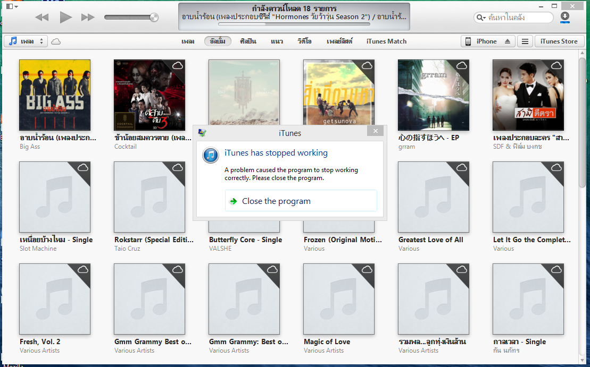590x367 pixels.
Task: Click cloud icon on Rokstarr album
Action: (x=178, y=167)
